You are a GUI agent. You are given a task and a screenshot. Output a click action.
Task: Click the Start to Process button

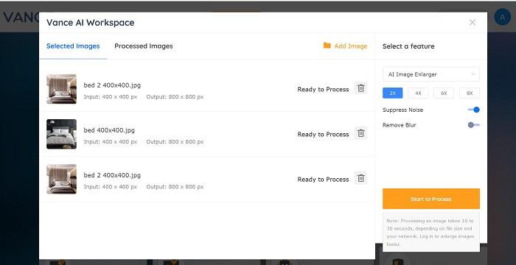tap(431, 199)
